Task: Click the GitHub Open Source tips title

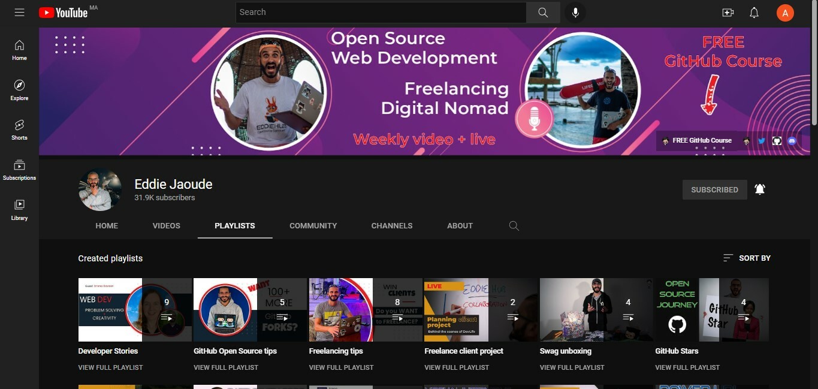Action: tap(235, 351)
